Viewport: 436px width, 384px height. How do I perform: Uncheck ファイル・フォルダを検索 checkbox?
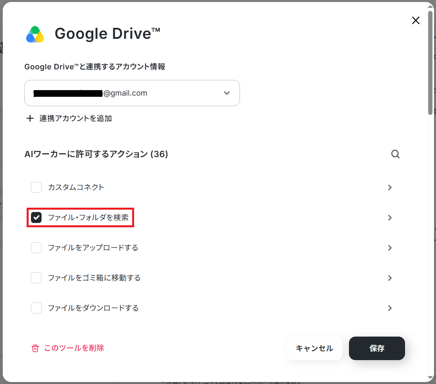pyautogui.click(x=36, y=217)
